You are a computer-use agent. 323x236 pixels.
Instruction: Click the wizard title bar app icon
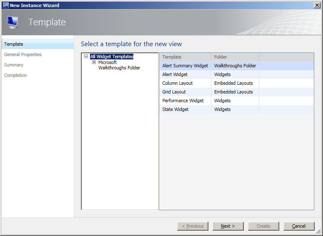[6, 5]
